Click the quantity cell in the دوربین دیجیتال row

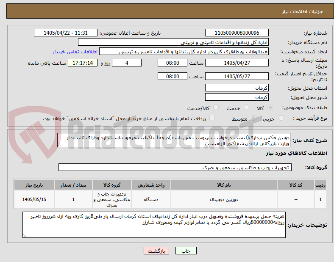click(73, 199)
